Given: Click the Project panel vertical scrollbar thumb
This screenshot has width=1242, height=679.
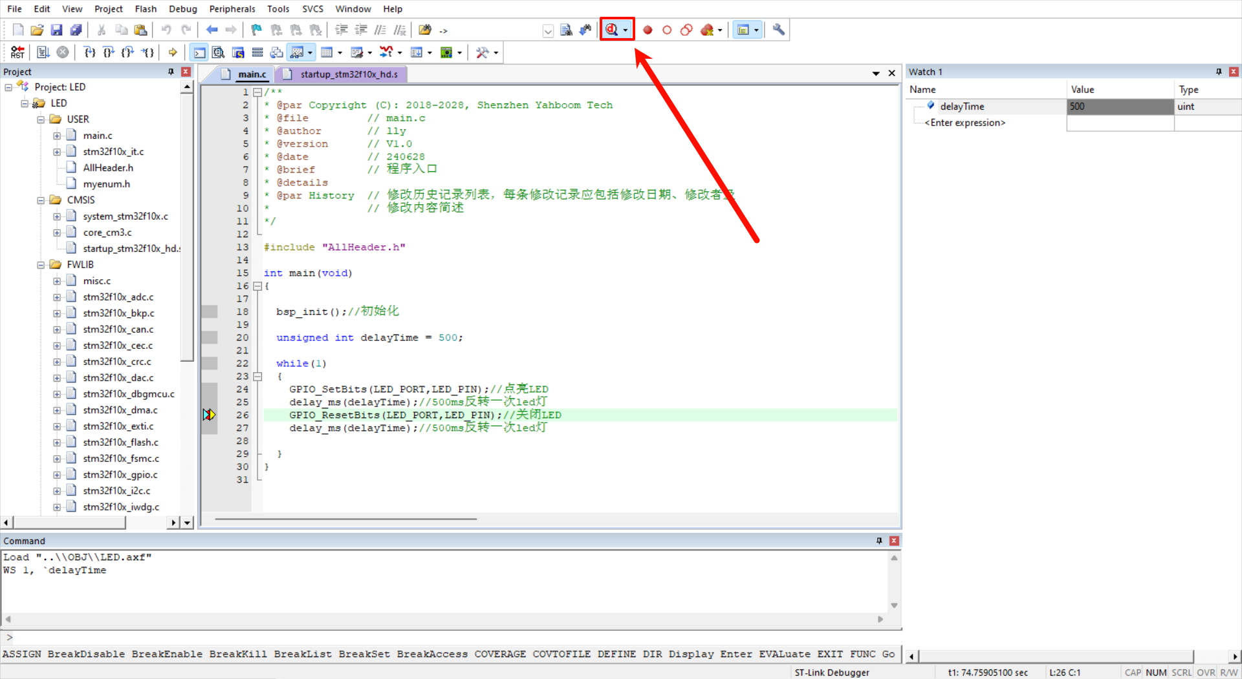Looking at the screenshot, I should (187, 226).
